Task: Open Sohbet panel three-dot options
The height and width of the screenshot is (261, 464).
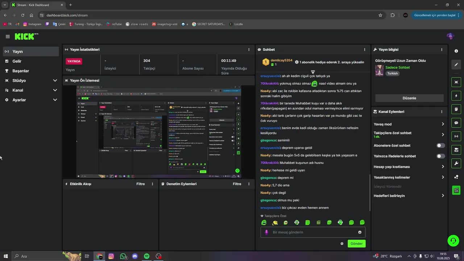Action: point(365,50)
